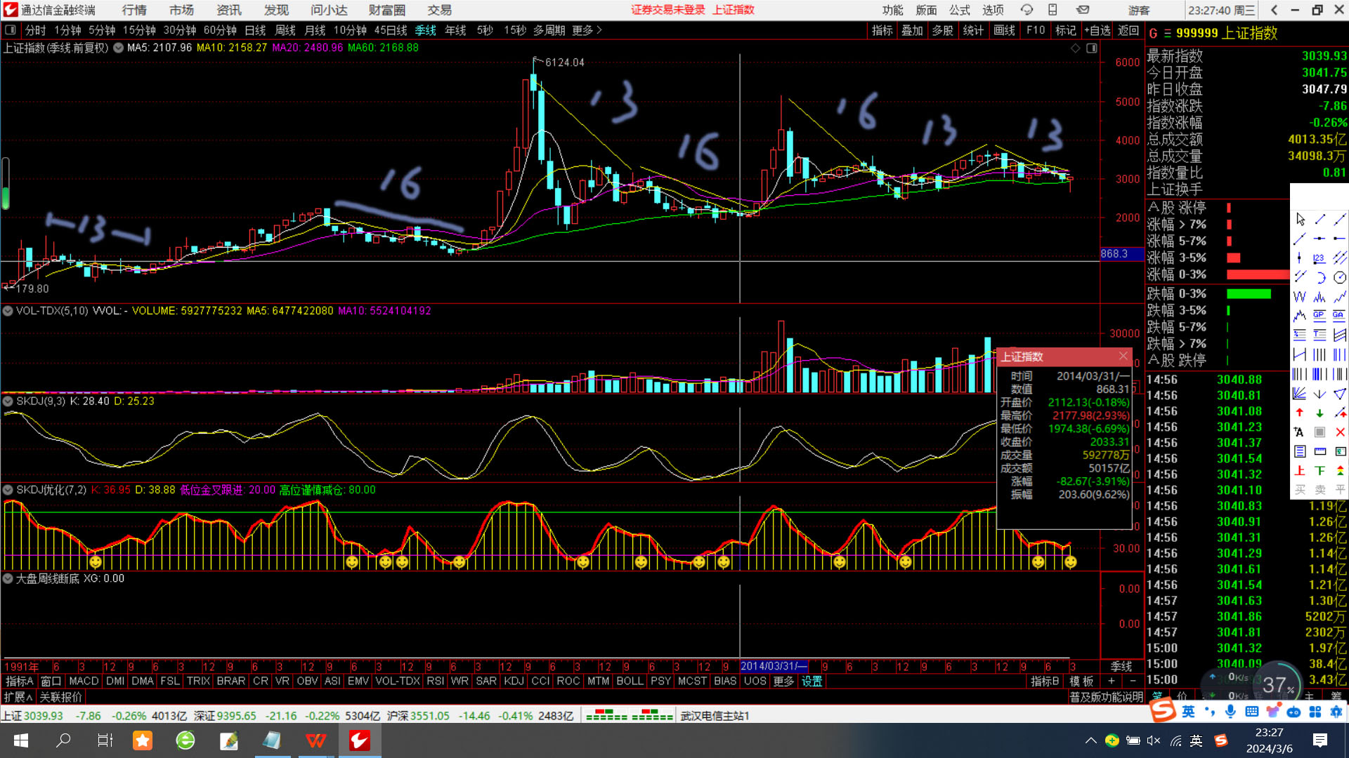Screen dimensions: 1349x758
Task: Close the 上证指数 data popup
Action: [1123, 357]
